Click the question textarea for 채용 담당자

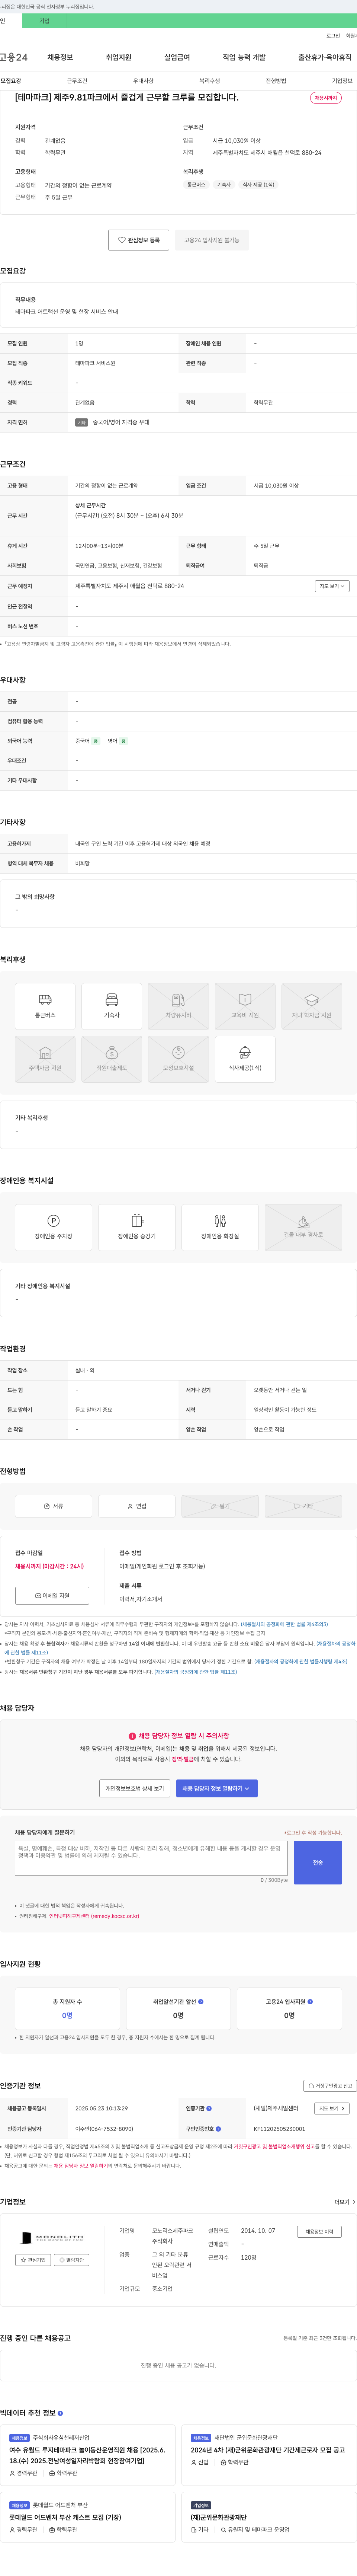coord(151,1858)
